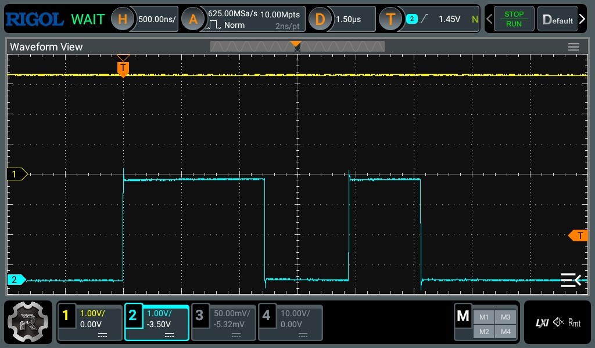This screenshot has height=348, width=595.
Task: Open the M math panel
Action: click(463, 316)
